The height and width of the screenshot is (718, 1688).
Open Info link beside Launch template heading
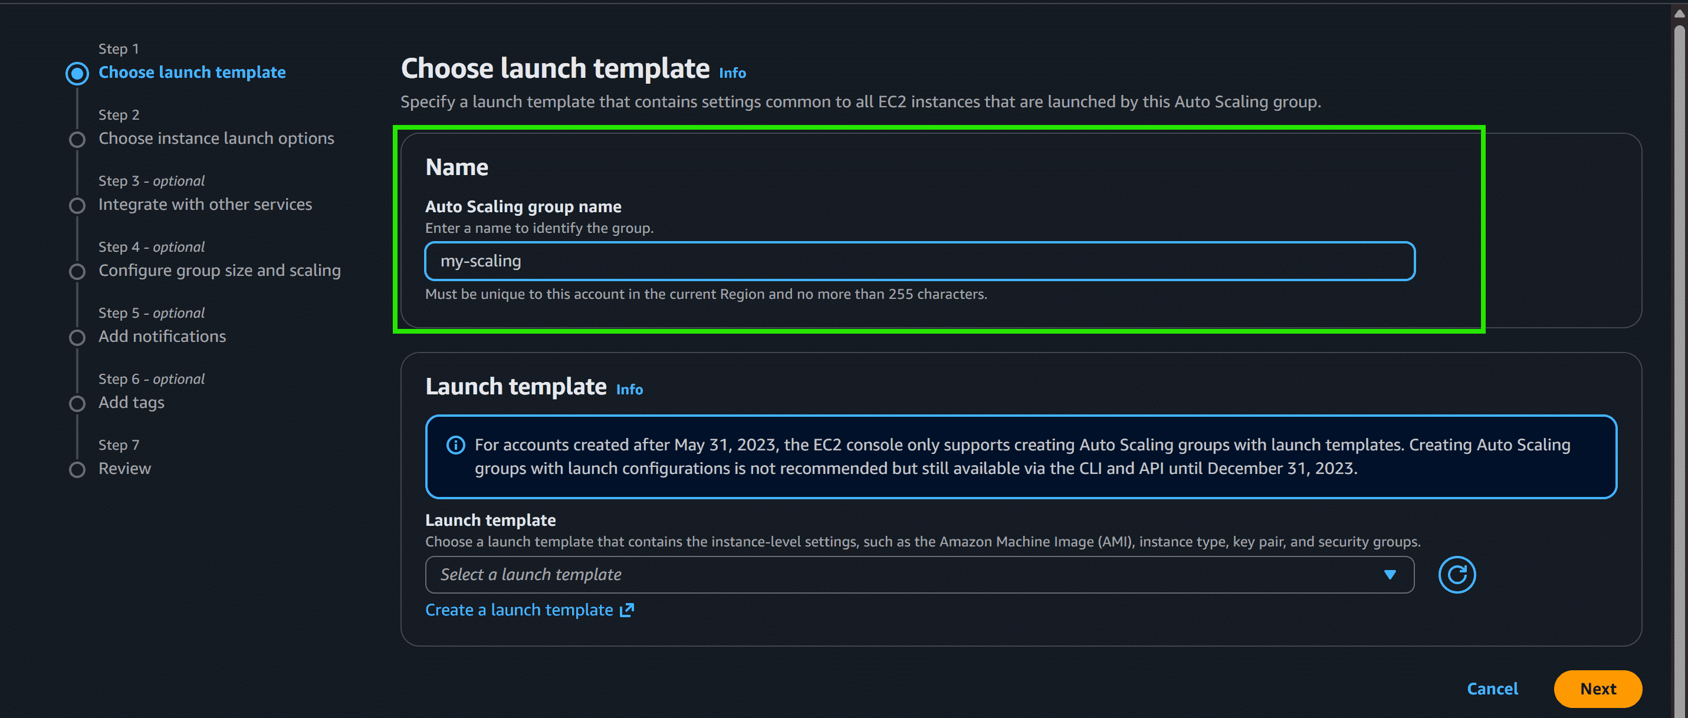(629, 389)
